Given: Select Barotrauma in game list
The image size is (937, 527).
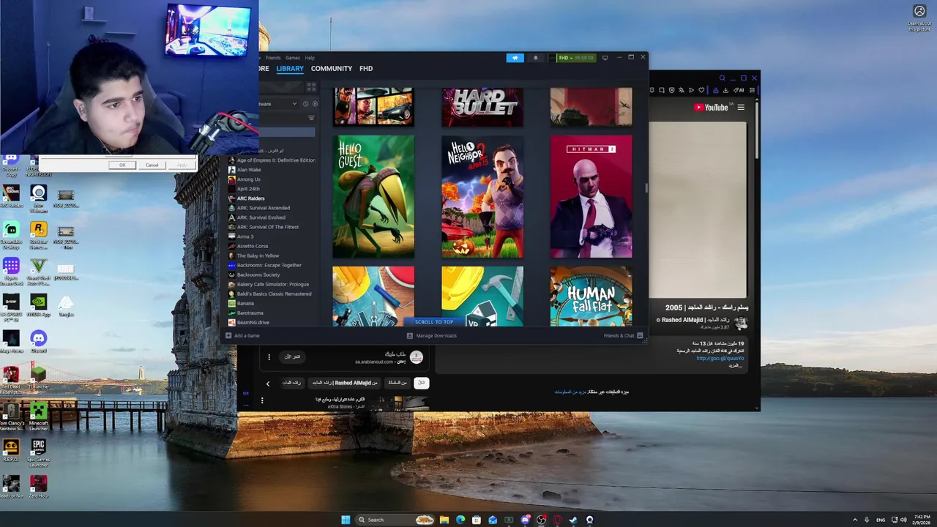Looking at the screenshot, I should [246, 313].
